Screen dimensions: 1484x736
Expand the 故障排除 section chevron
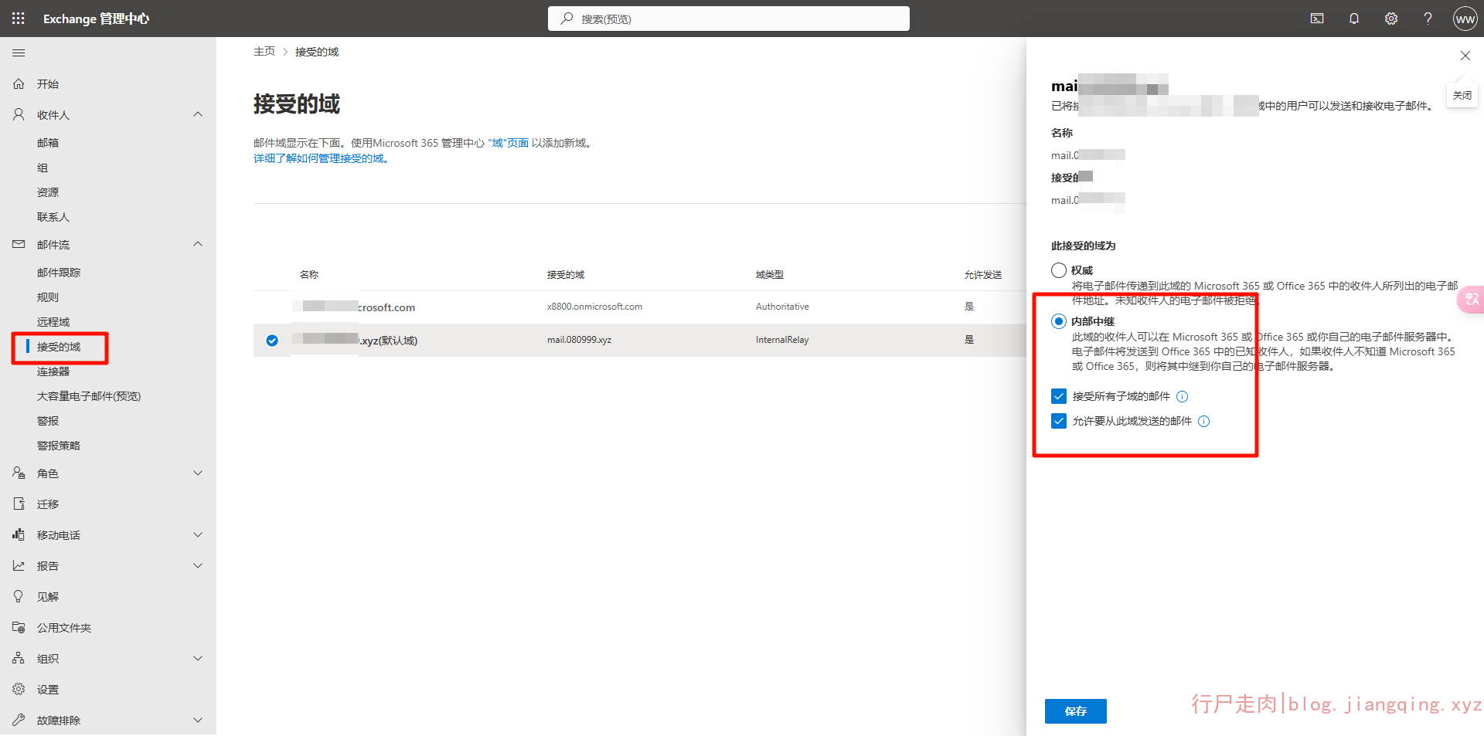198,721
